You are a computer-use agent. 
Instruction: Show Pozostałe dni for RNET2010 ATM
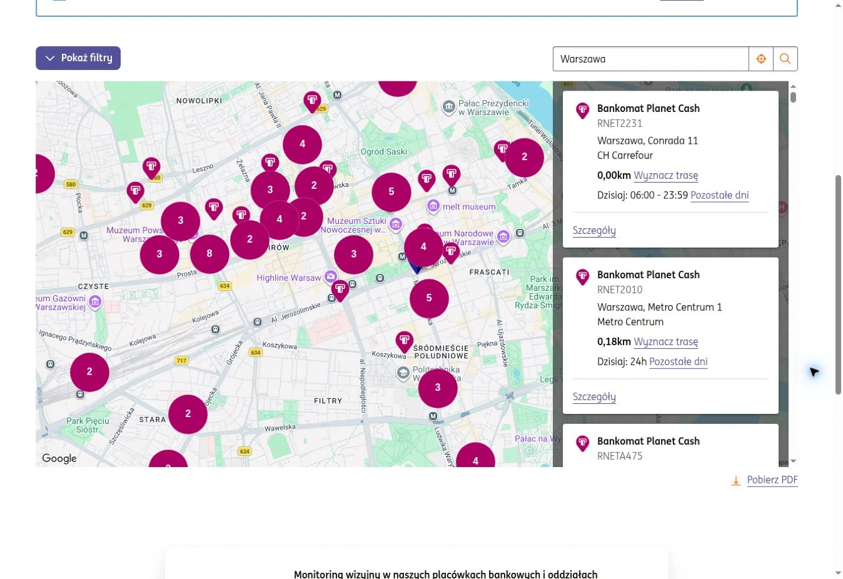coord(679,362)
